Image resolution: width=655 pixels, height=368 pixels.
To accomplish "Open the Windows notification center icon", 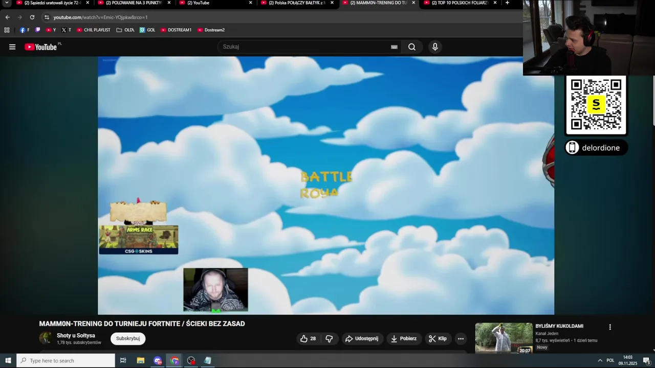I will 646,361.
